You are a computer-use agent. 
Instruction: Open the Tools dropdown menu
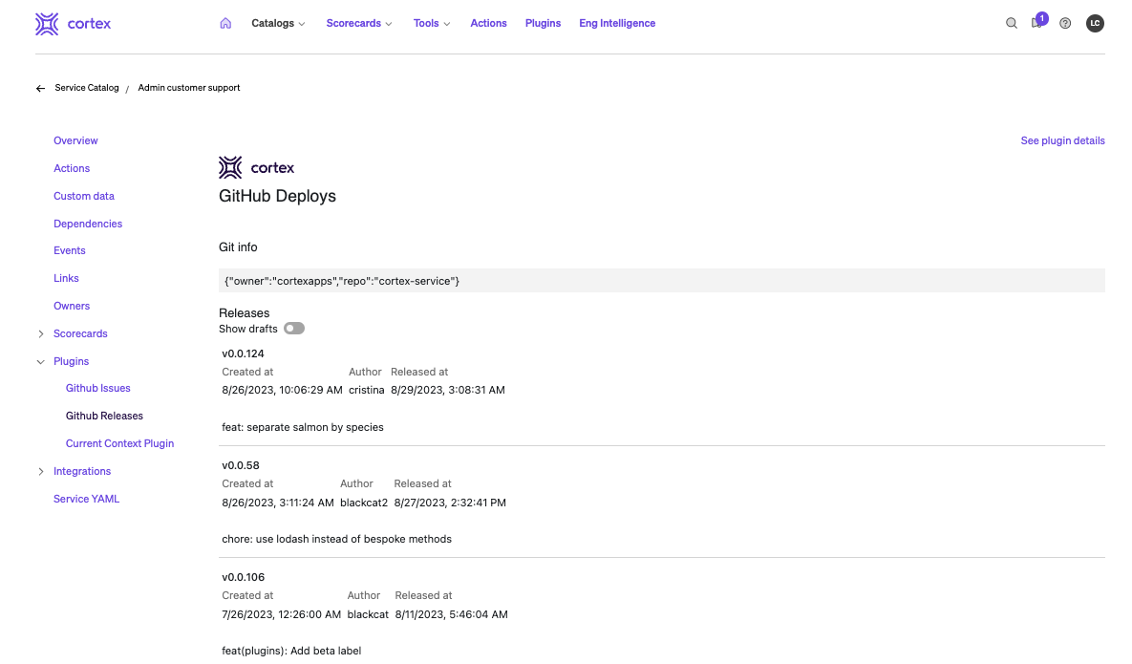click(x=432, y=23)
